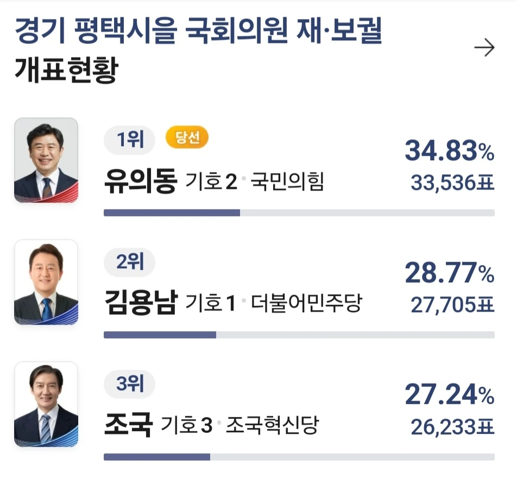The width and height of the screenshot is (517, 480).
Task: Select candidate name 유의동
Action: [141, 181]
